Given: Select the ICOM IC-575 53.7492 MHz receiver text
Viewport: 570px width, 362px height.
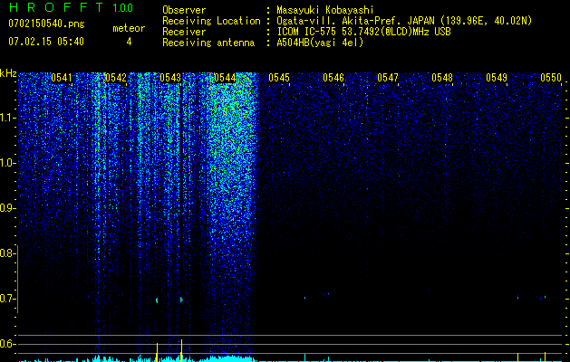Looking at the screenshot, I should click(364, 32).
